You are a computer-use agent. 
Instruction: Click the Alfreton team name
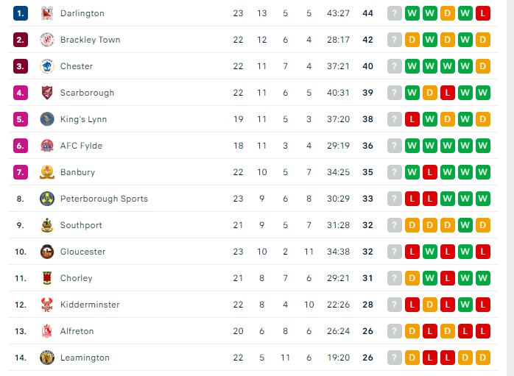[x=77, y=331]
